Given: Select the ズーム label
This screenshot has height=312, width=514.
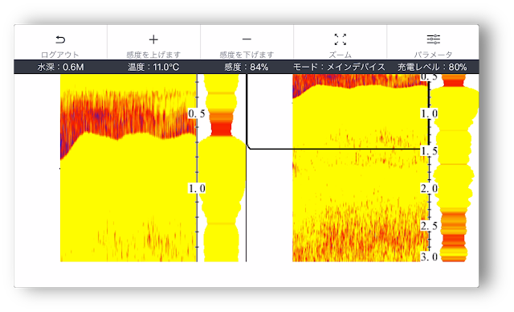Looking at the screenshot, I should (341, 55).
